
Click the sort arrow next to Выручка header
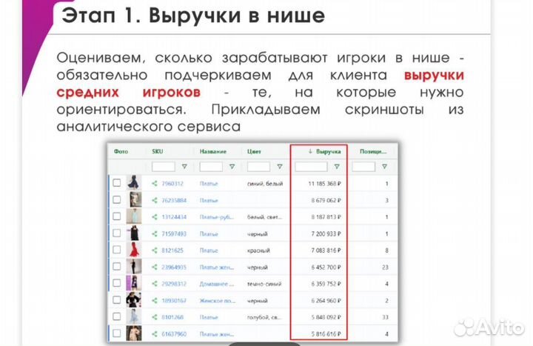310,151
